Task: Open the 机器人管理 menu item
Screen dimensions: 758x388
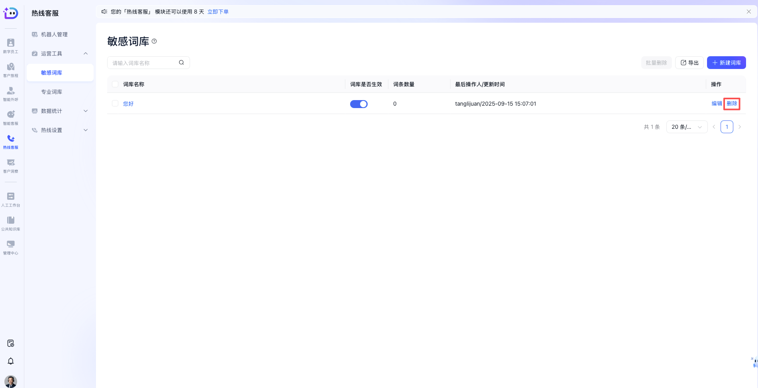Action: (54, 34)
